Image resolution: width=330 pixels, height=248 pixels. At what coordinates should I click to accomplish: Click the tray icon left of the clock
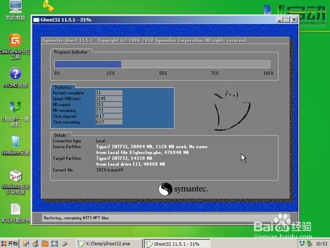click(309, 244)
